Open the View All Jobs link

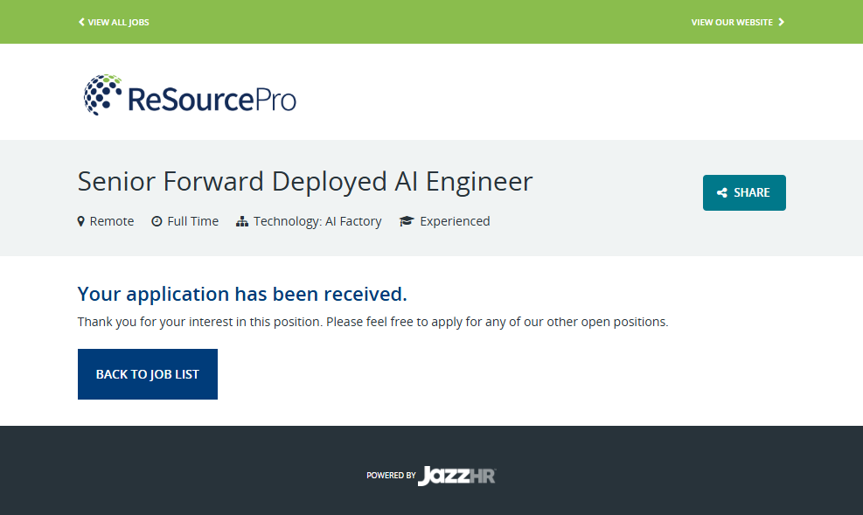118,22
